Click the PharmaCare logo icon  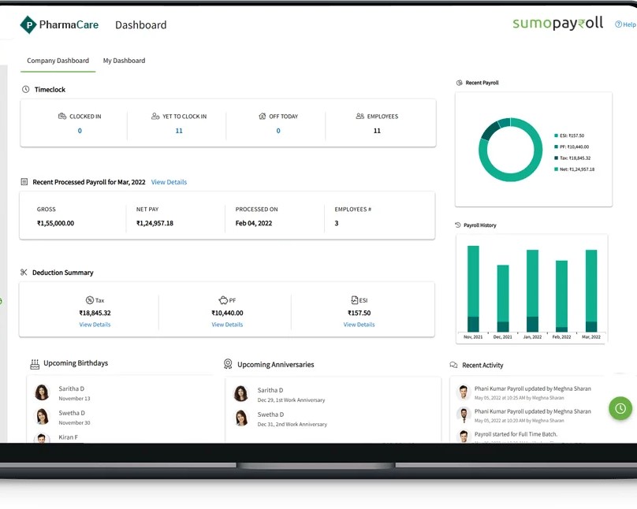28,25
